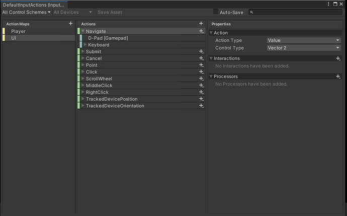
Task: Collapse the Navigate action
Action: point(83,31)
